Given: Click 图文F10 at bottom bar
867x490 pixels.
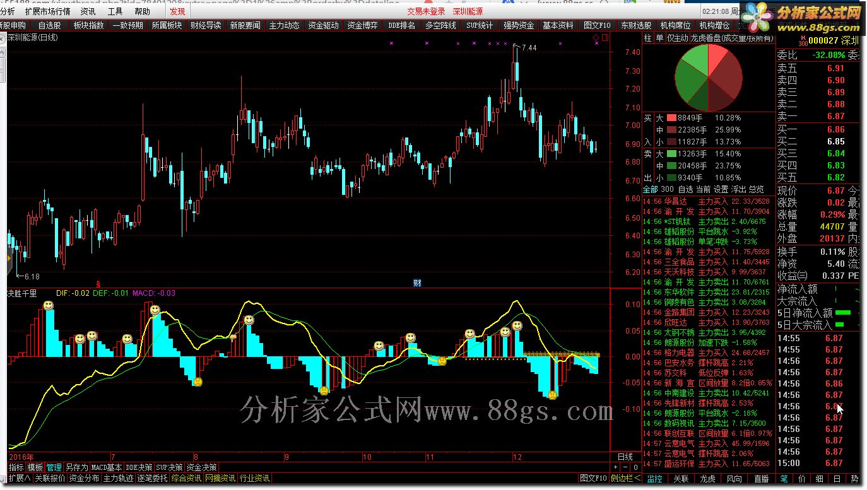Looking at the screenshot, I should tap(593, 478).
